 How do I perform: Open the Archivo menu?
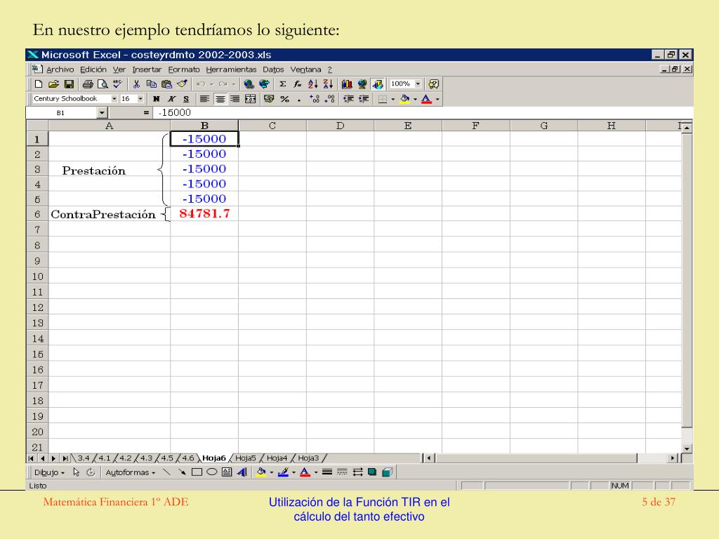[x=60, y=69]
